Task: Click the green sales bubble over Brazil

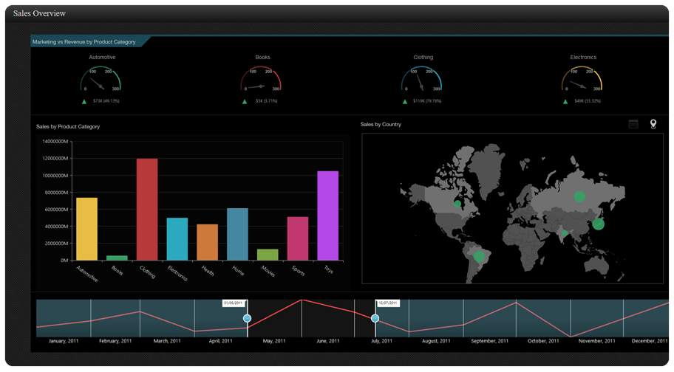Action: point(479,256)
